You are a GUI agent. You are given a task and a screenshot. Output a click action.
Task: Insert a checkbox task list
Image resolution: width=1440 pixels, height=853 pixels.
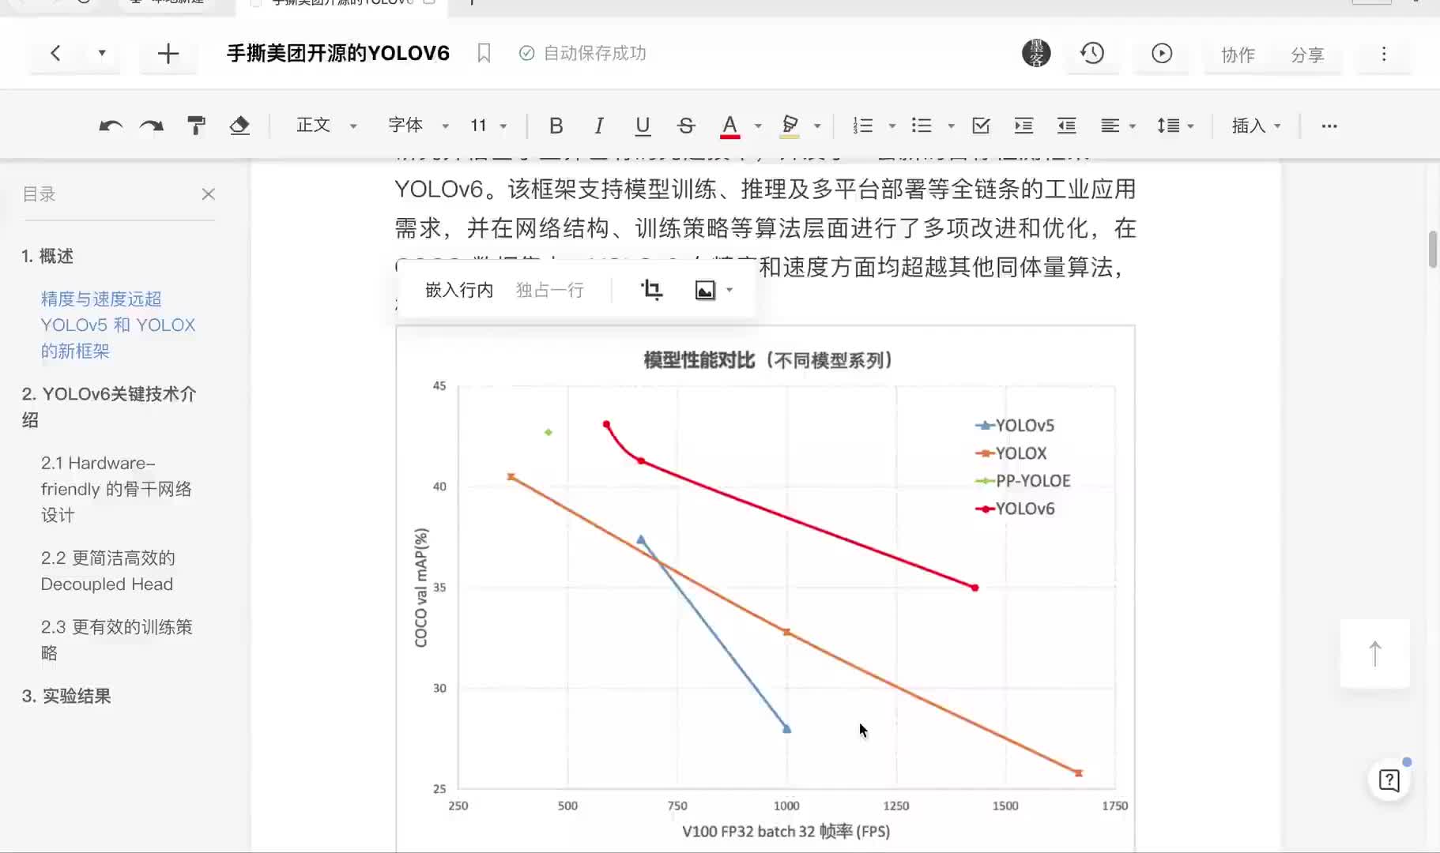coord(981,126)
